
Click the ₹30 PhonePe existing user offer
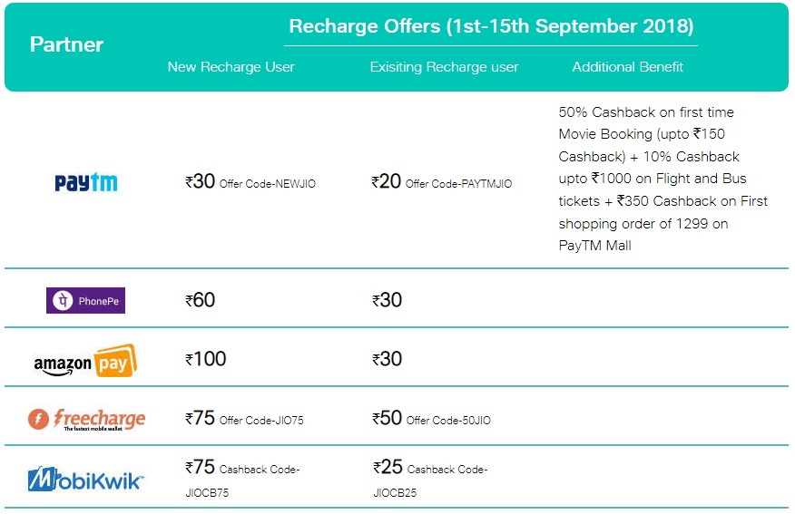coord(387,300)
